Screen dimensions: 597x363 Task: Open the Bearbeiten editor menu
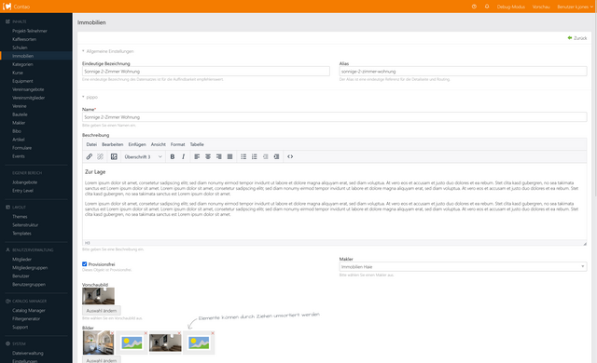tap(112, 144)
